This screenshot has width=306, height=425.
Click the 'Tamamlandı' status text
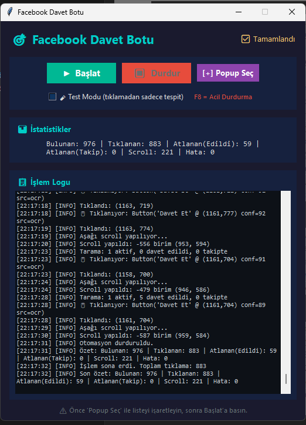[274, 39]
